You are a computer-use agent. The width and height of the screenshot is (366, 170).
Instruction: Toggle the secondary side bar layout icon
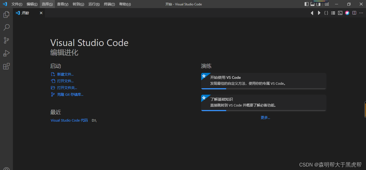pyautogui.click(x=318, y=4)
